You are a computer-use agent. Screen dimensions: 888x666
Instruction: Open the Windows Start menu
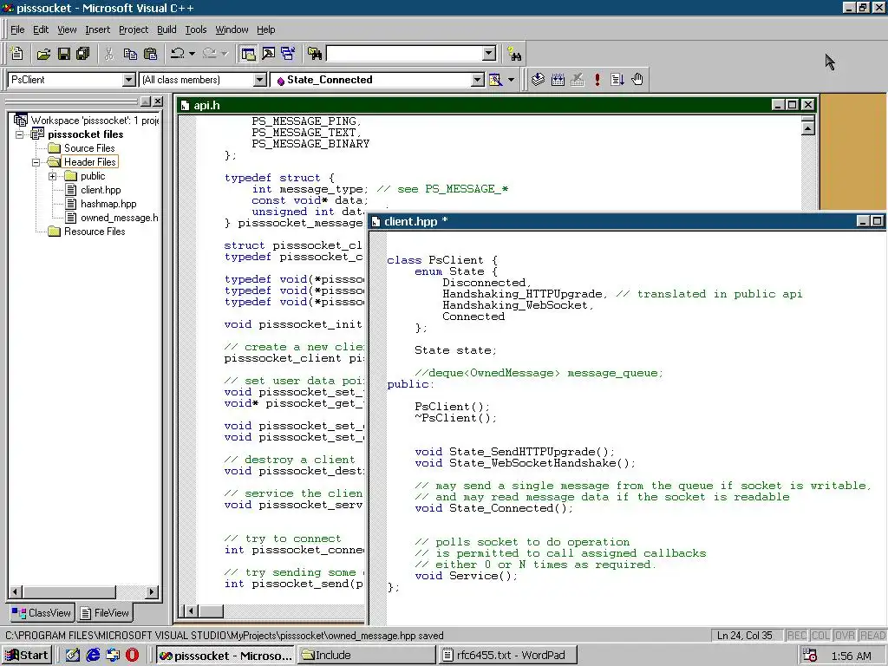tap(27, 656)
